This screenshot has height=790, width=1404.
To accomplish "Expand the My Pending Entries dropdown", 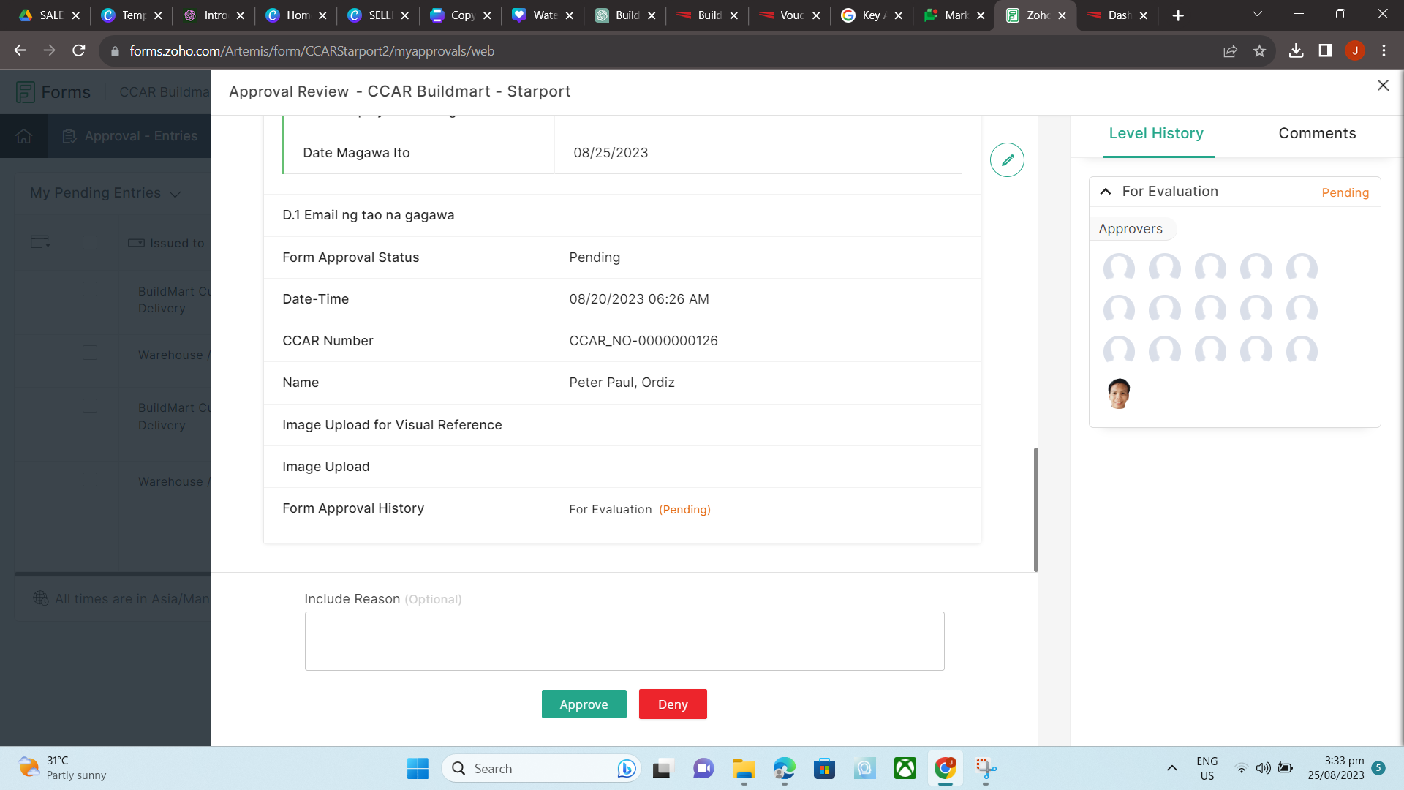I will coord(175,194).
